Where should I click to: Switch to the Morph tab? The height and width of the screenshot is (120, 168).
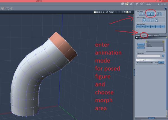point(144,36)
